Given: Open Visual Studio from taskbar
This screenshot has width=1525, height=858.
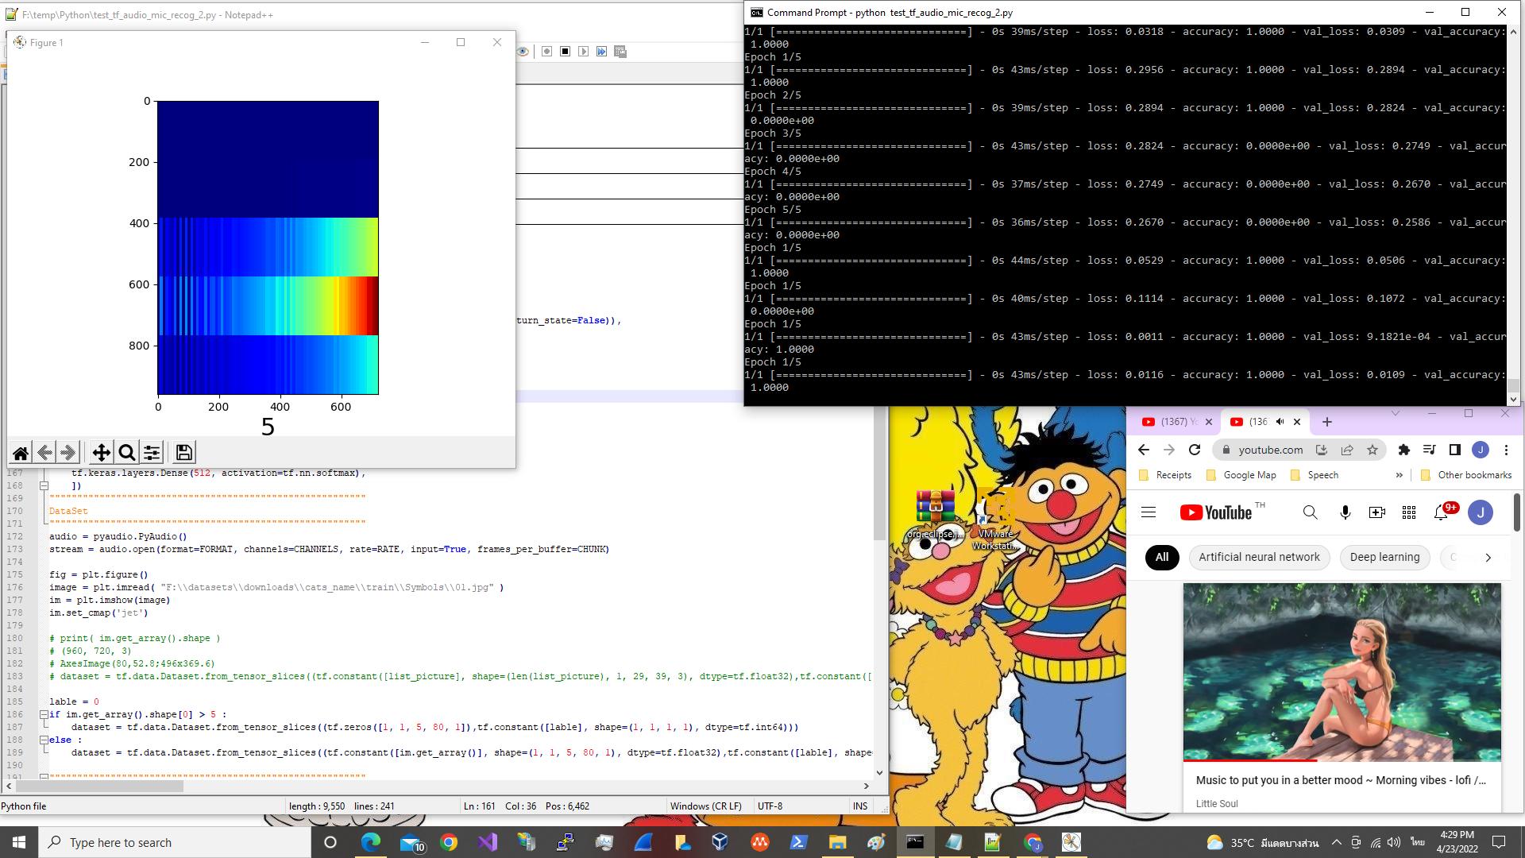Looking at the screenshot, I should (x=488, y=842).
